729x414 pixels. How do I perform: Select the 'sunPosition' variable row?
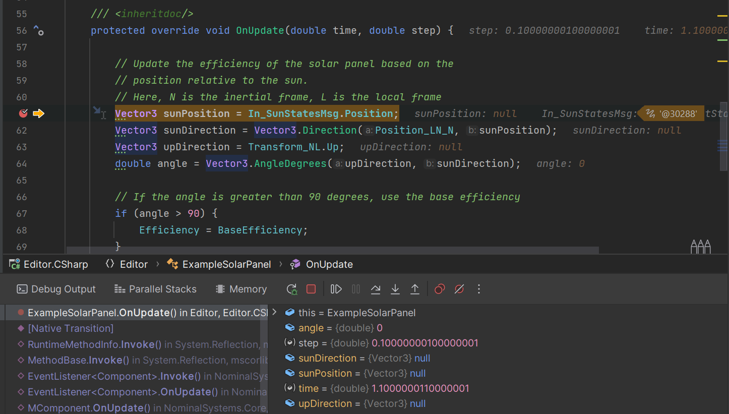coord(499,373)
